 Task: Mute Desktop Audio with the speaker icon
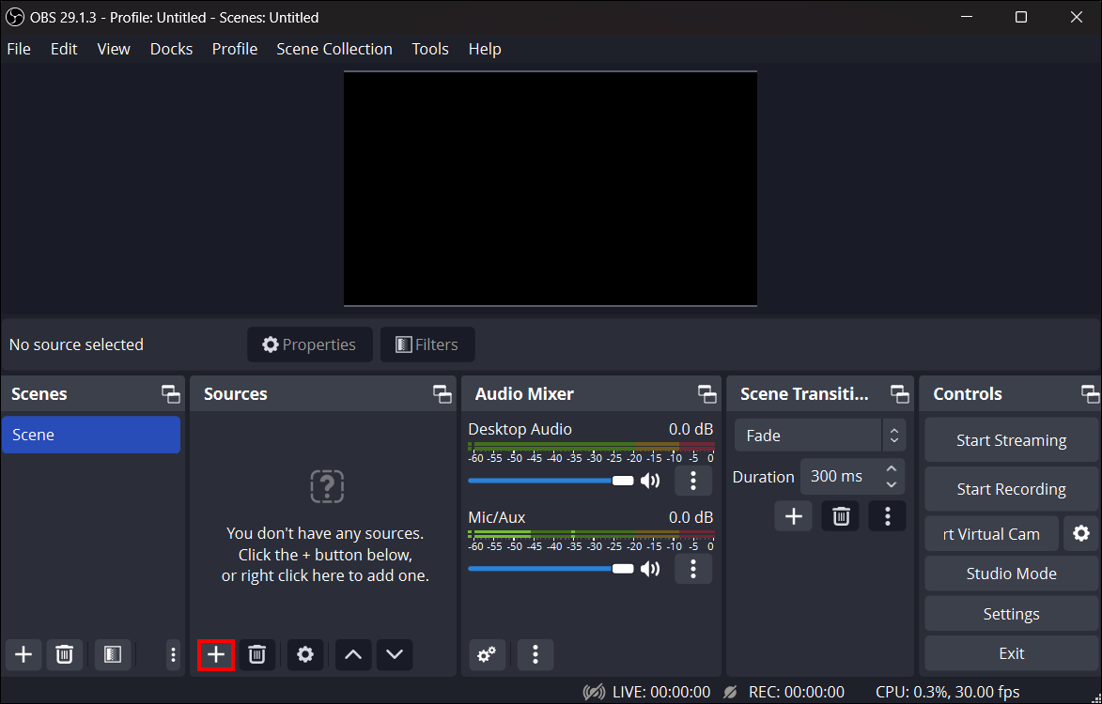pos(650,480)
